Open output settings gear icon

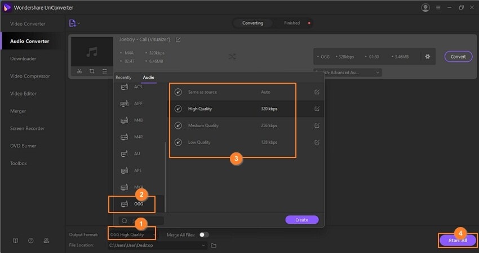pyautogui.click(x=427, y=57)
